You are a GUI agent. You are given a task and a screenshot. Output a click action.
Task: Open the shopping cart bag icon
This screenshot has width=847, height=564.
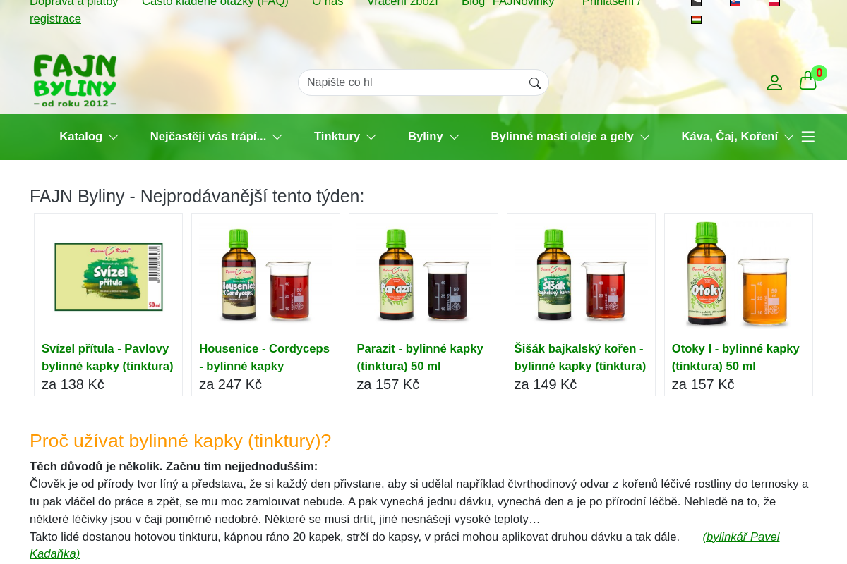[808, 81]
